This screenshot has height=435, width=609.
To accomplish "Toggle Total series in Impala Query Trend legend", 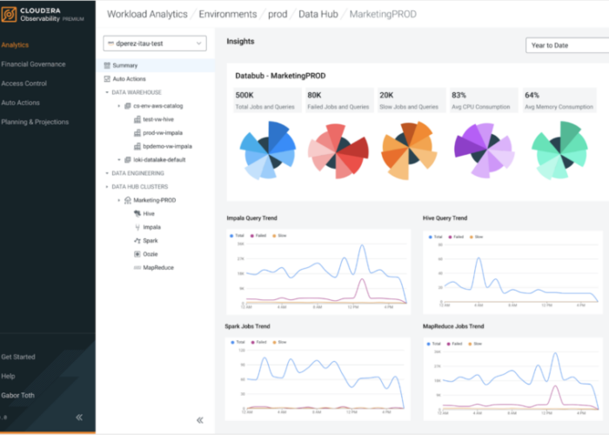I will click(237, 236).
